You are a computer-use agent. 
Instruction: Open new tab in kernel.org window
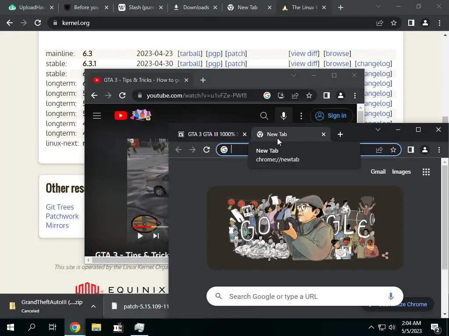pyautogui.click(x=340, y=8)
